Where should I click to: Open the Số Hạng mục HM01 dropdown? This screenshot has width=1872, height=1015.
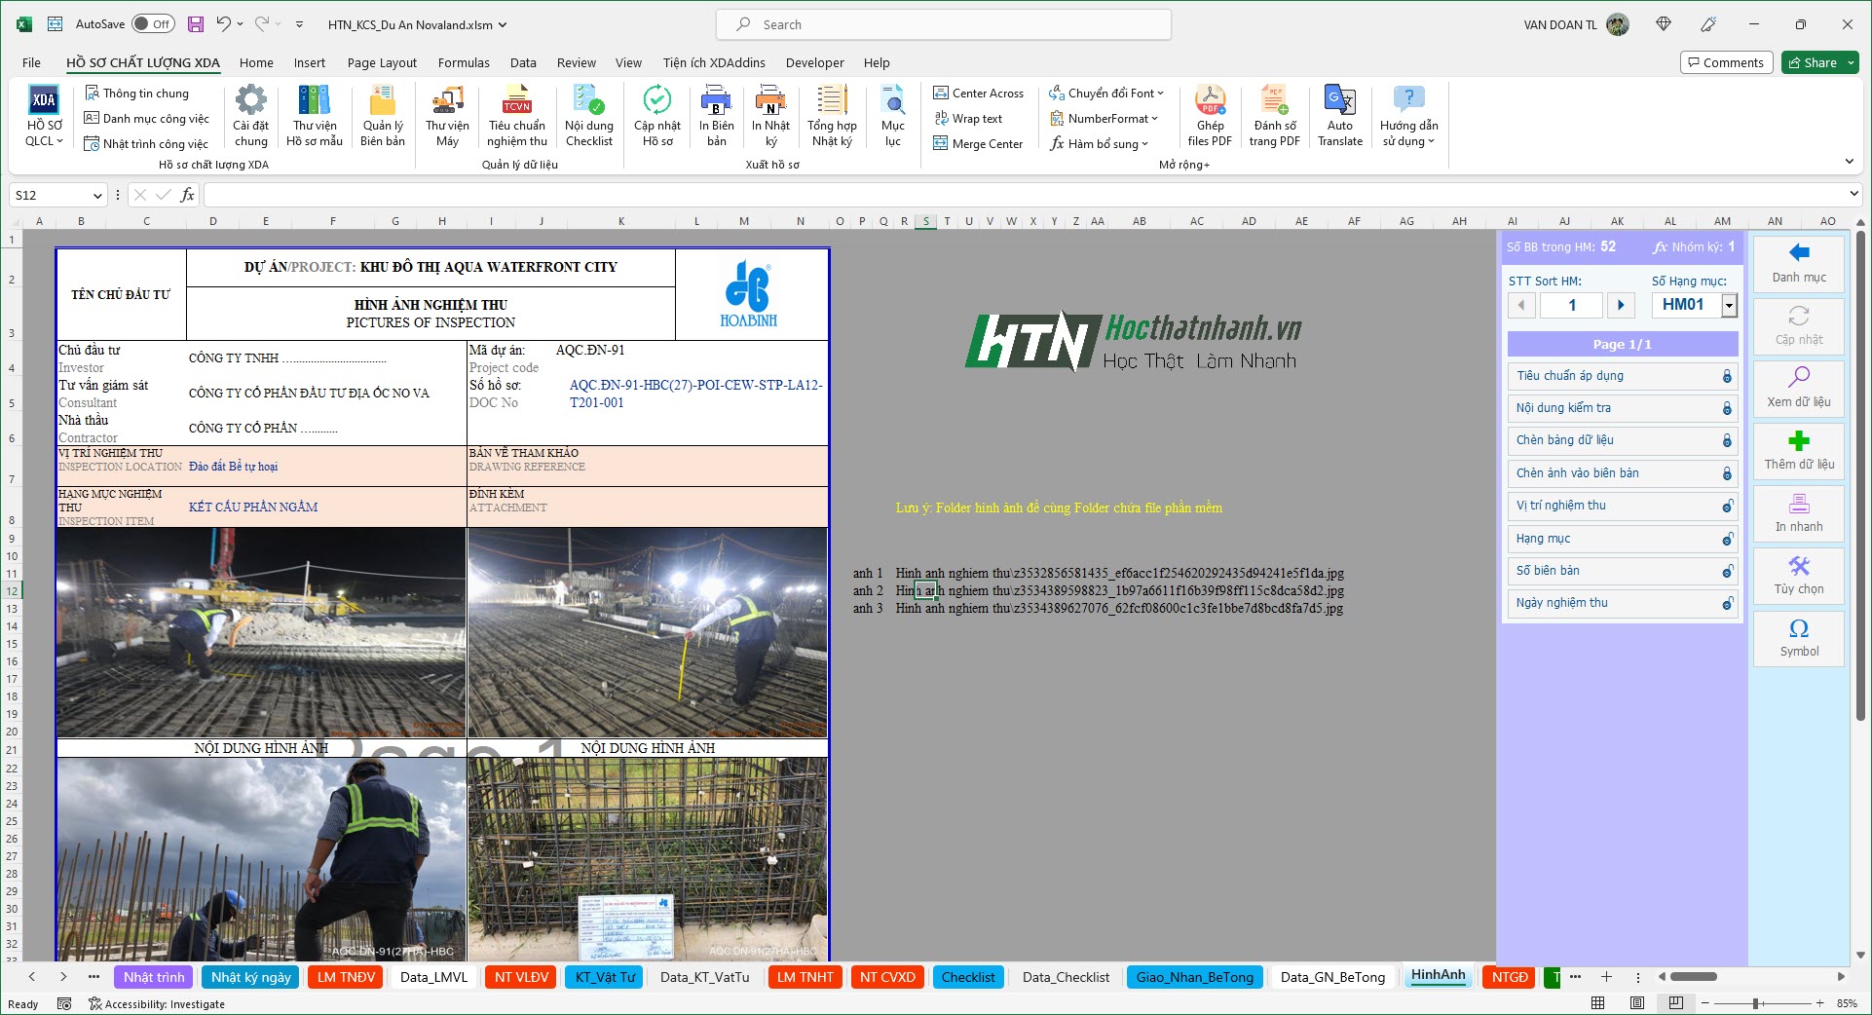coord(1730,305)
